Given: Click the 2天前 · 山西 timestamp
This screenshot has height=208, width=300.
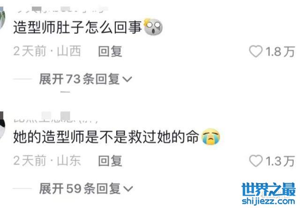Looking at the screenshot, I should (x=47, y=52).
